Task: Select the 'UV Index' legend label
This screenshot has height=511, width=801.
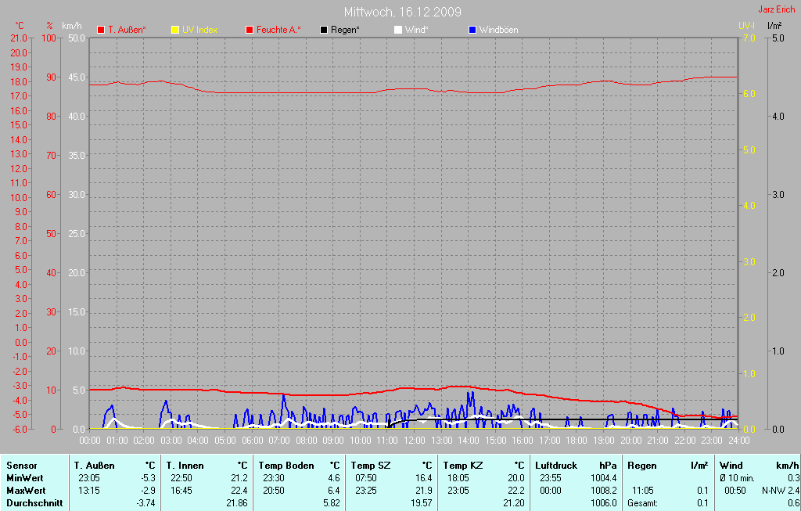Action: point(199,30)
